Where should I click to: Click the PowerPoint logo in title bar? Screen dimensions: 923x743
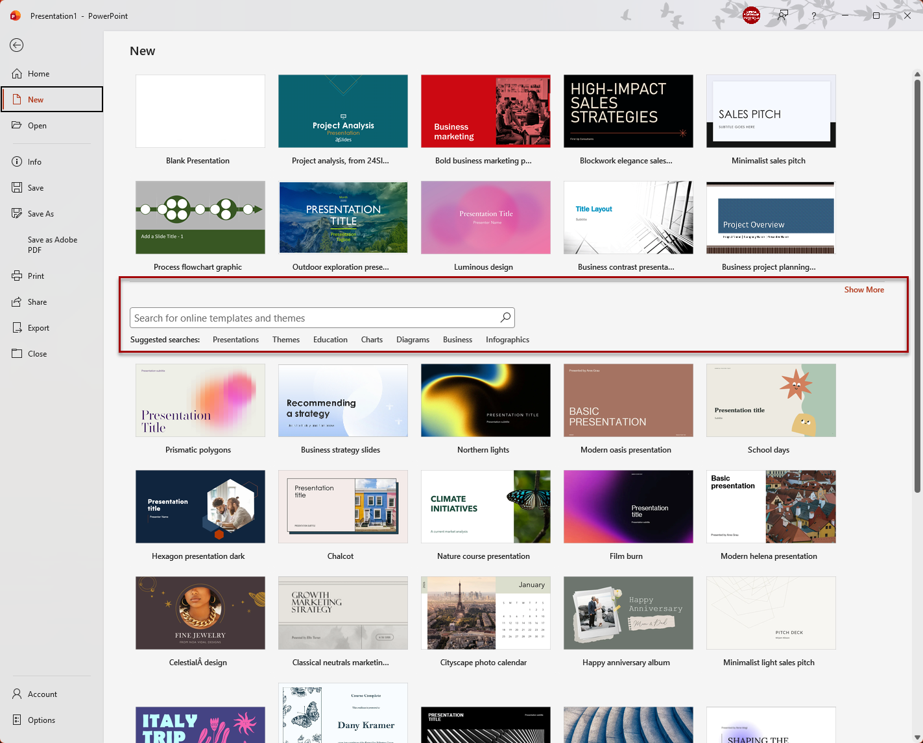pos(16,16)
